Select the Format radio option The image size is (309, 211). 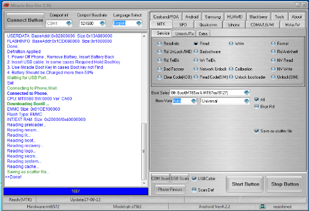tap(273, 43)
